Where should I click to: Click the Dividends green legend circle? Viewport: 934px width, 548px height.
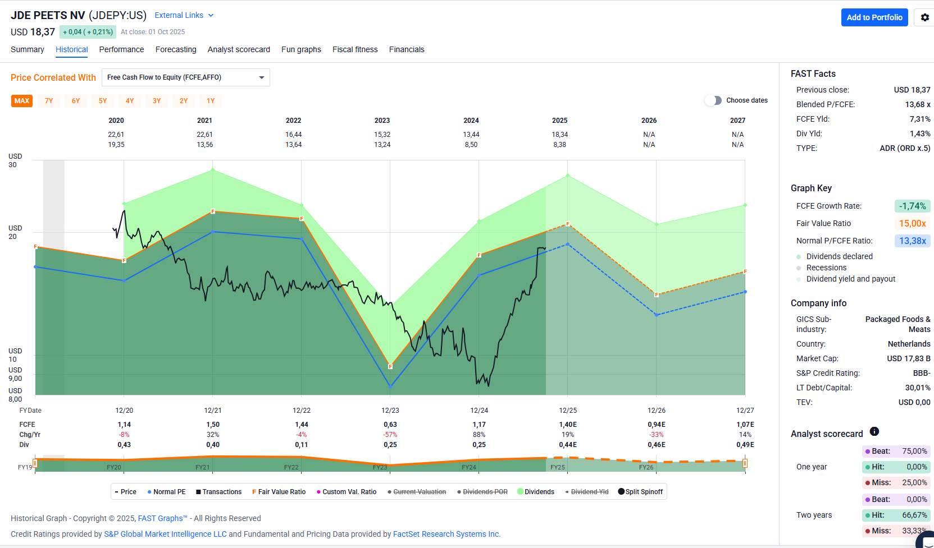pyautogui.click(x=520, y=492)
